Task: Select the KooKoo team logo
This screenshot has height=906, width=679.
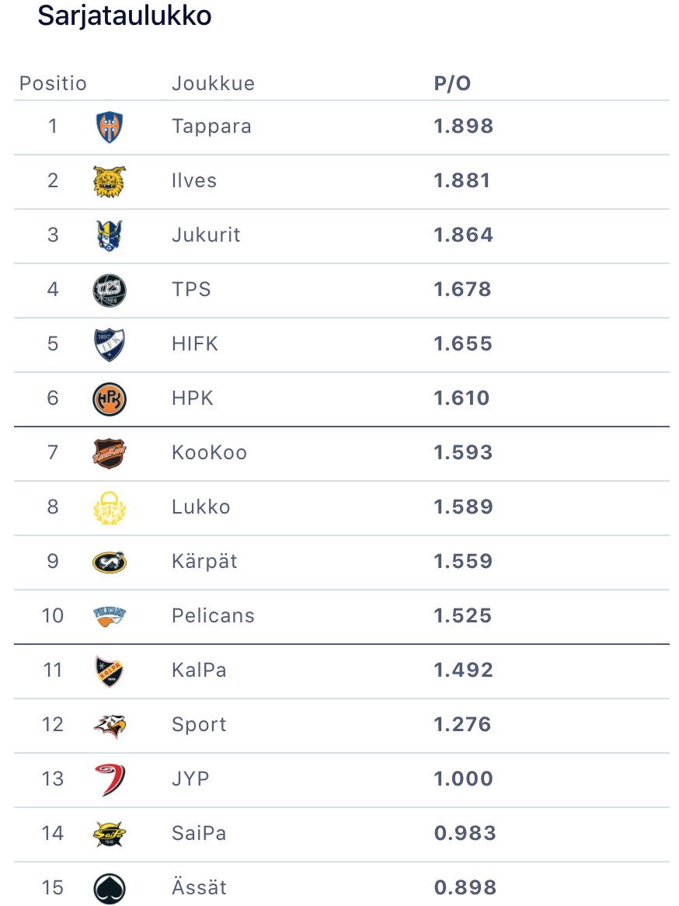Action: (109, 454)
